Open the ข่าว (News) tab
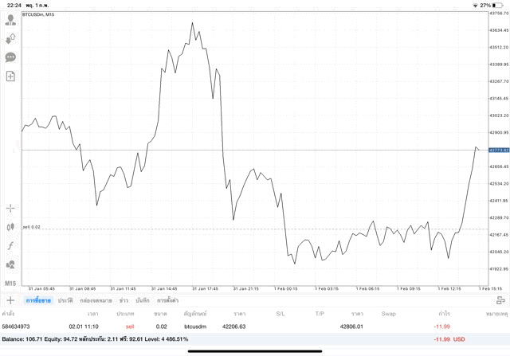The width and height of the screenshot is (510, 356). [124, 300]
